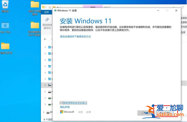The height and width of the screenshot is (122, 187).
Task: Go back with Explorer's back arrow
Action: coord(45,39)
